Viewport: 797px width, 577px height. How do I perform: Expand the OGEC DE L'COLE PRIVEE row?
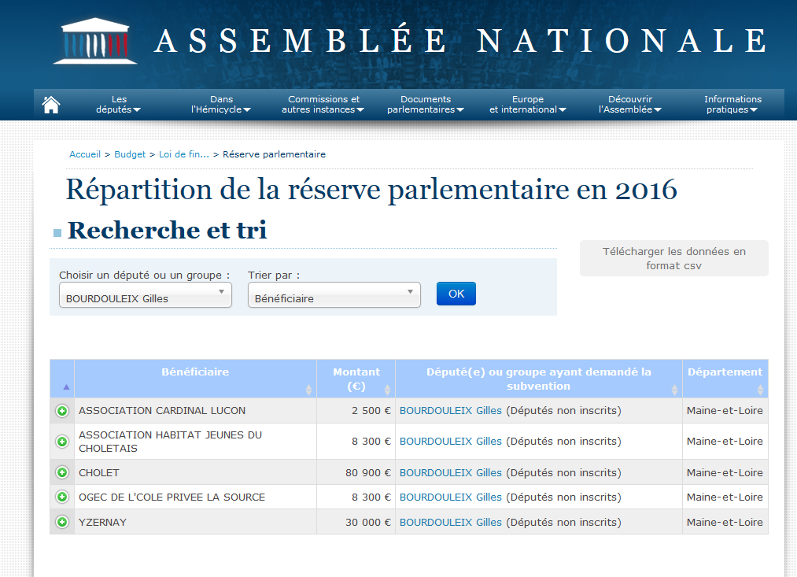click(62, 497)
